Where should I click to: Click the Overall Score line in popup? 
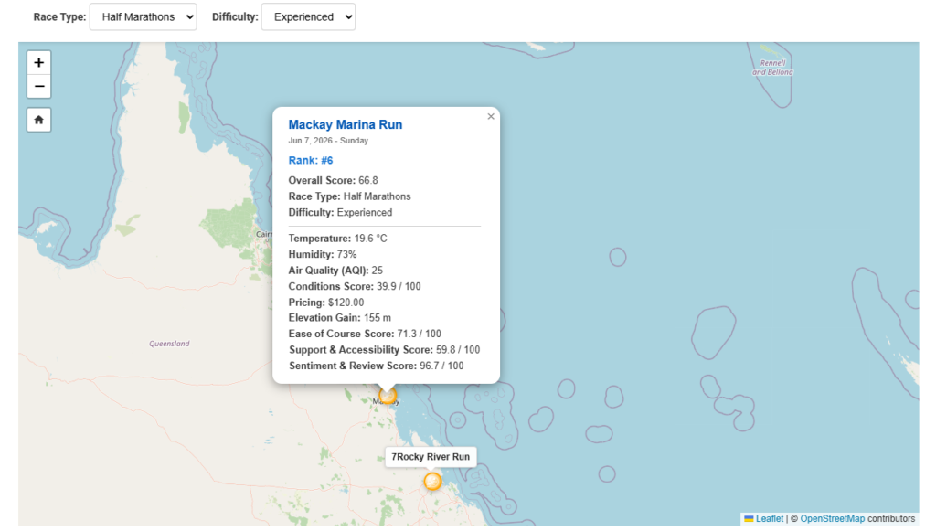point(333,180)
